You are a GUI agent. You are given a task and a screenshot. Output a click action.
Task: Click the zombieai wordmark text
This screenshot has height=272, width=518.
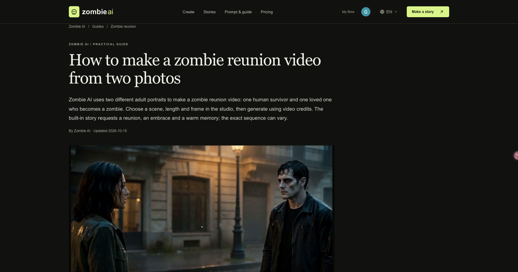click(98, 12)
